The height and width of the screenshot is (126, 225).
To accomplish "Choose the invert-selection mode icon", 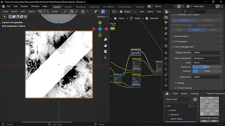I will pos(22,17).
